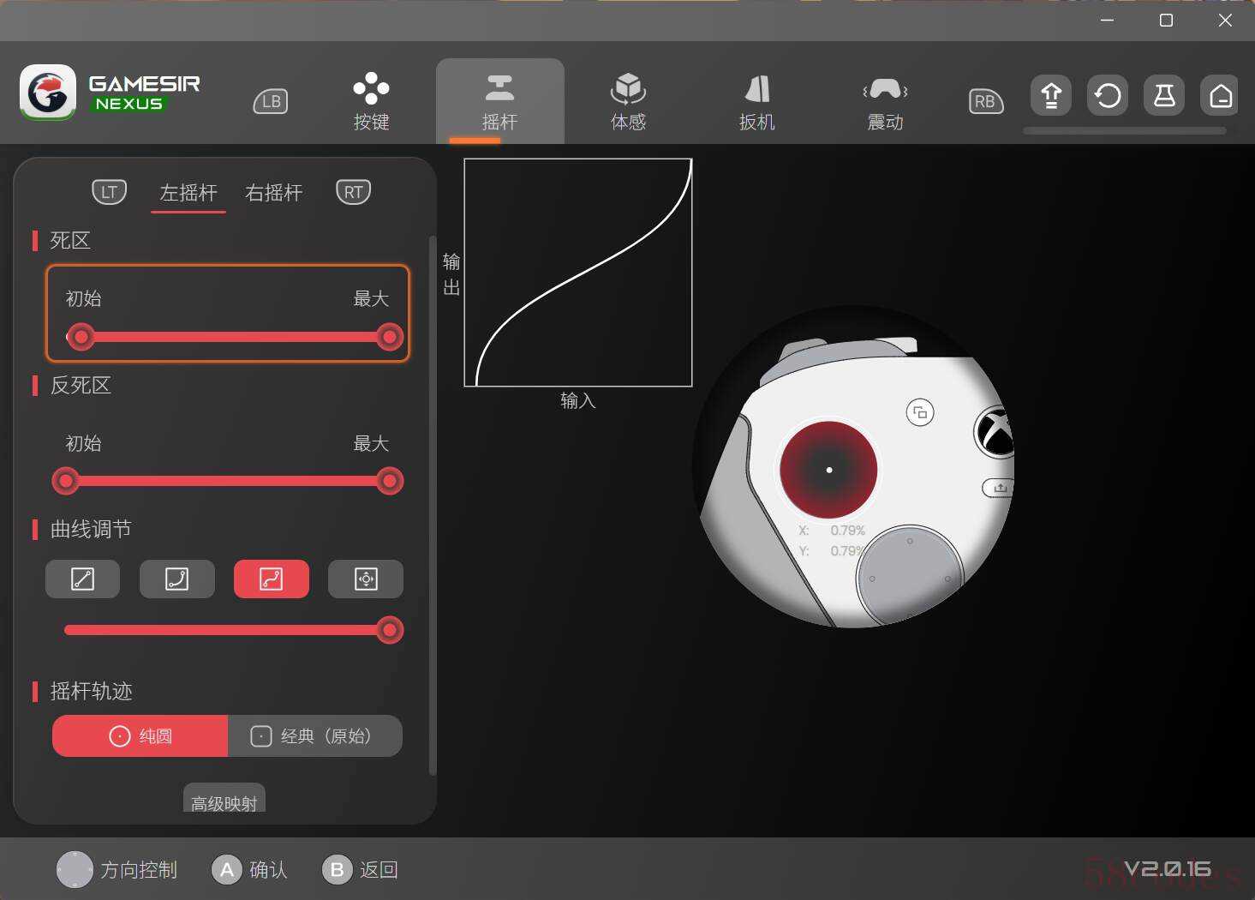Click the view button on controller image
This screenshot has height=900, width=1255.
pos(920,412)
